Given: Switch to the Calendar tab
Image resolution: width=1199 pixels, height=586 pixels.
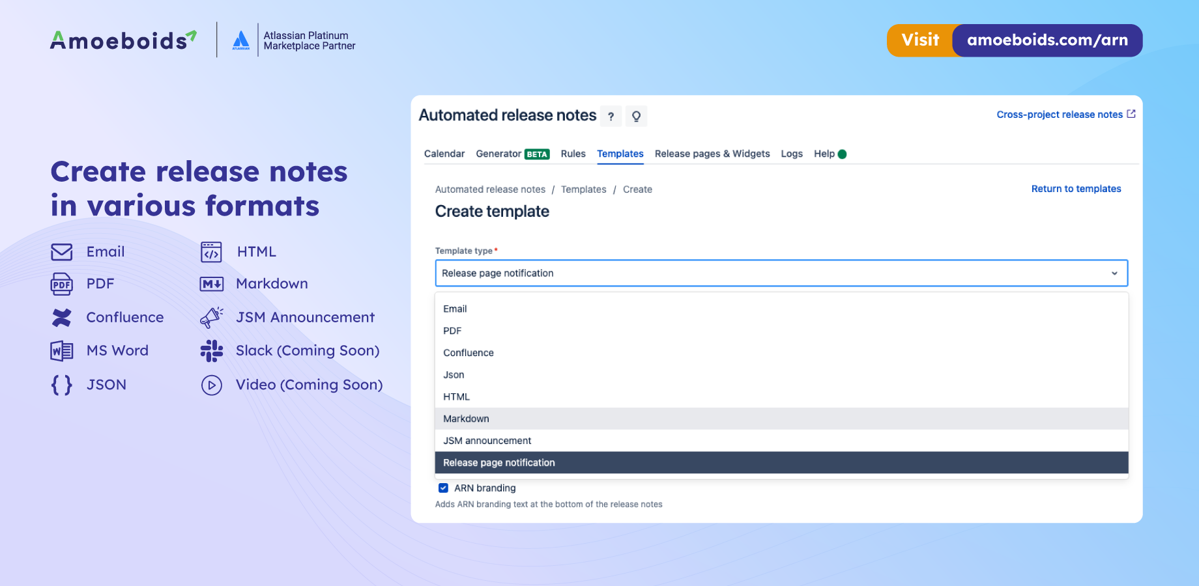Looking at the screenshot, I should pyautogui.click(x=444, y=154).
